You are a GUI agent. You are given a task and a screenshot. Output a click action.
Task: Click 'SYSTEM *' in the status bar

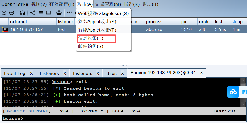tap(92, 111)
